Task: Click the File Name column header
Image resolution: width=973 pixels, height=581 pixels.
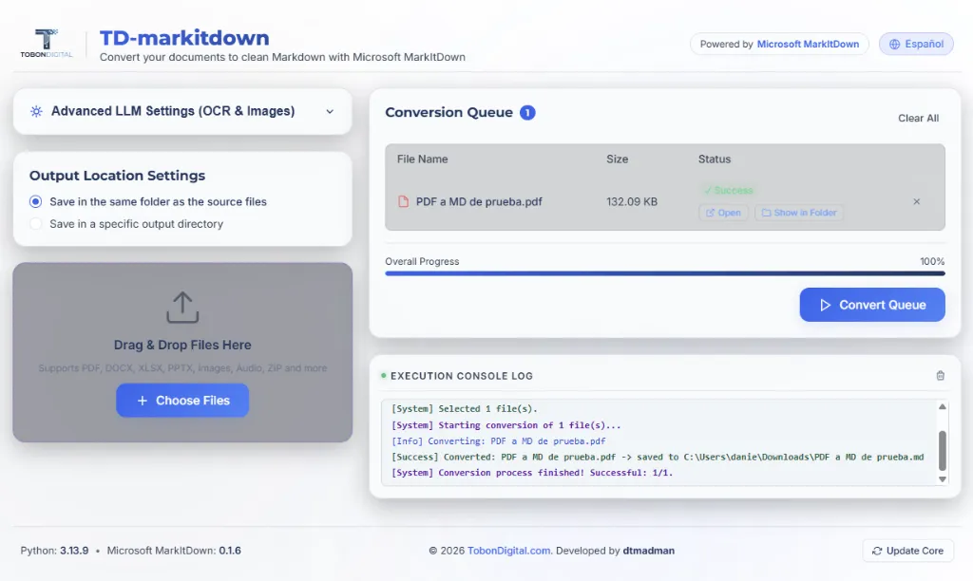Action: (423, 159)
